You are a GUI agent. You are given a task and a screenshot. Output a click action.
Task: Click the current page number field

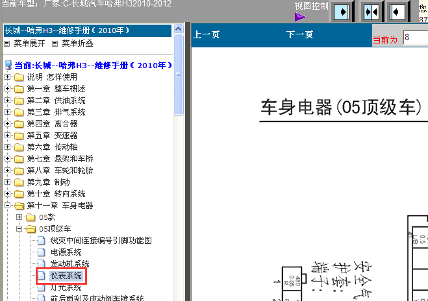[x=416, y=38]
